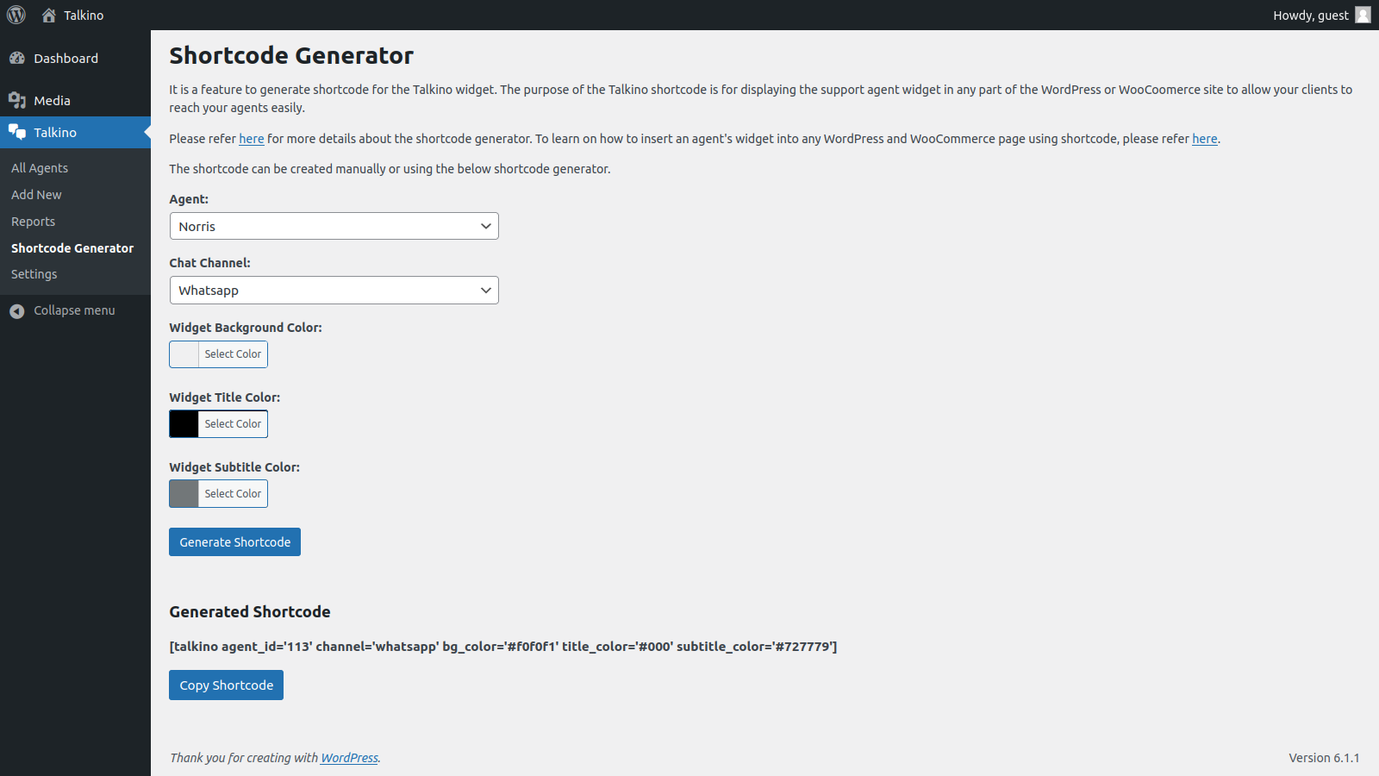Open the 'here' link ending the sentence

pos(1205,139)
